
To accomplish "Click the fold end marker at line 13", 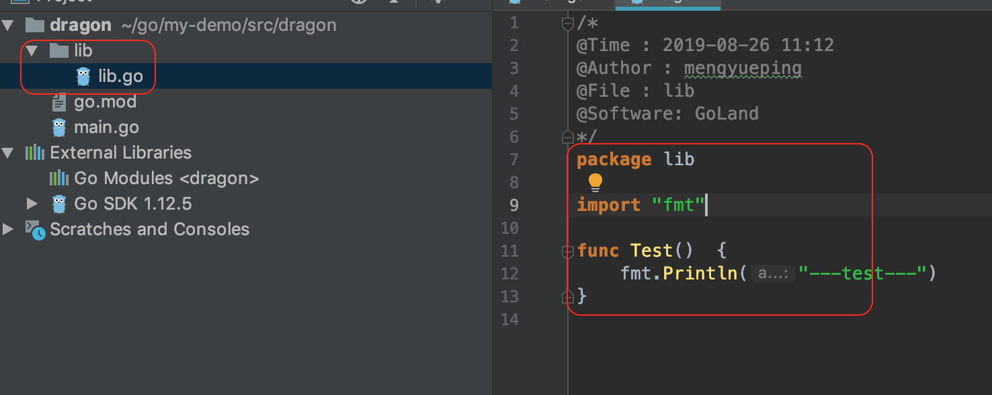I will [568, 296].
